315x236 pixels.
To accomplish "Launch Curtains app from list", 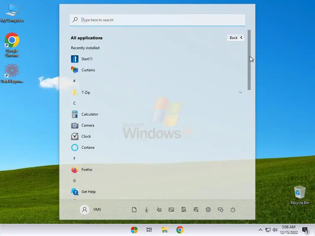I will pos(157,70).
